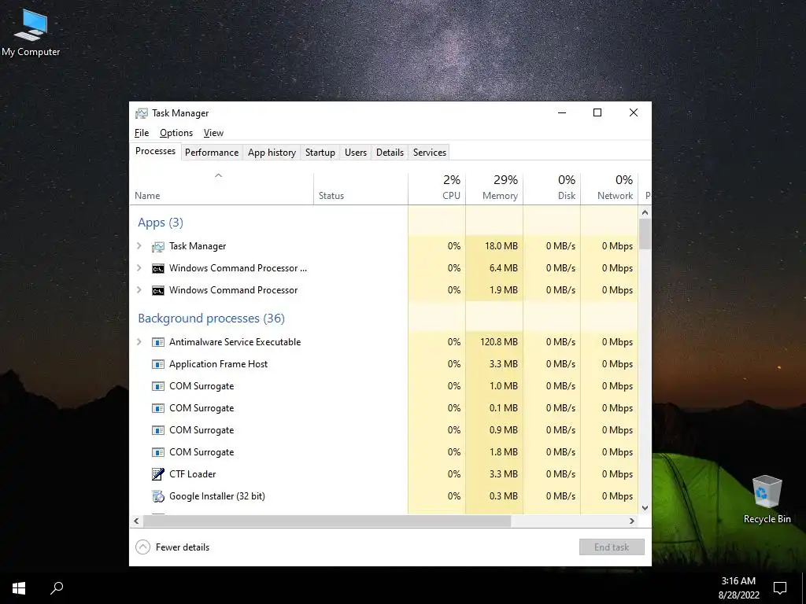This screenshot has width=806, height=604.
Task: Click the Task Manager process row icon
Action: pyautogui.click(x=157, y=246)
